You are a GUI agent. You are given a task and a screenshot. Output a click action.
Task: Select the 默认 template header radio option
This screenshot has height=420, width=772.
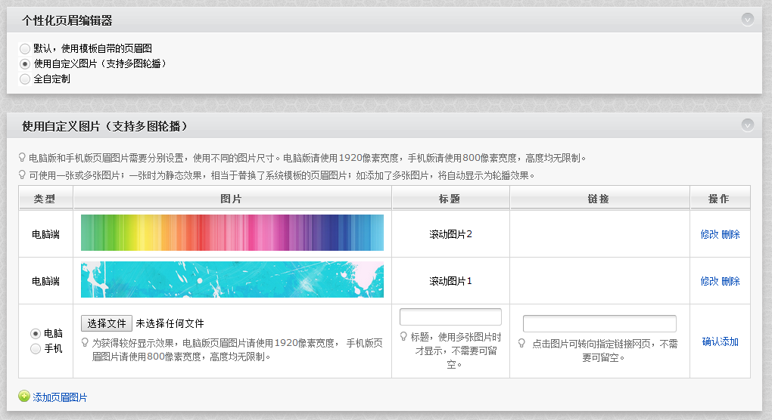tap(25, 48)
